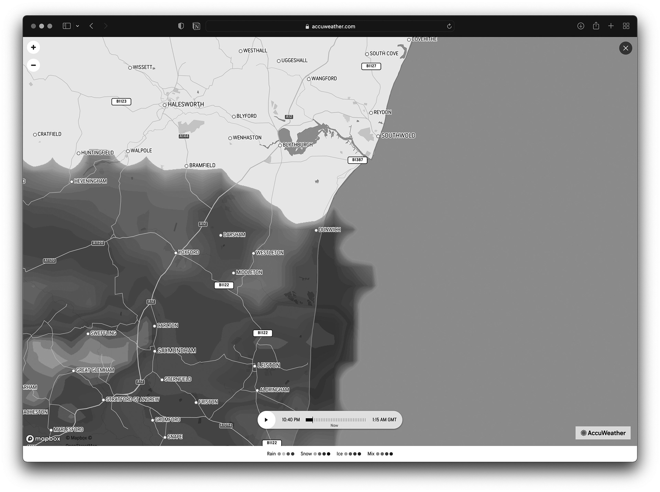Go forward to next page

[106, 26]
